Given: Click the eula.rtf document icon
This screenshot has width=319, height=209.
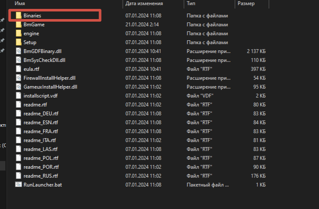Looking at the screenshot, I should click(x=18, y=69).
